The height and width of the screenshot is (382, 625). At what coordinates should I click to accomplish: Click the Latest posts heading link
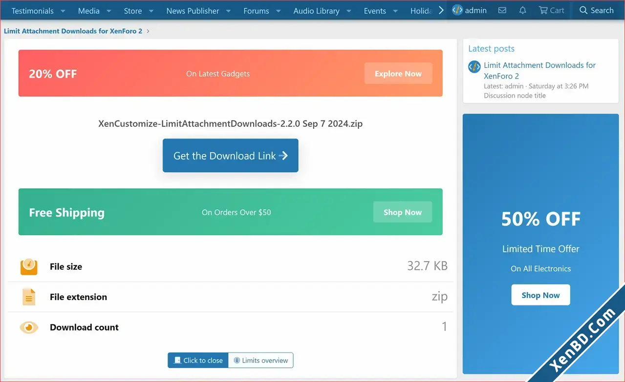[x=491, y=48]
